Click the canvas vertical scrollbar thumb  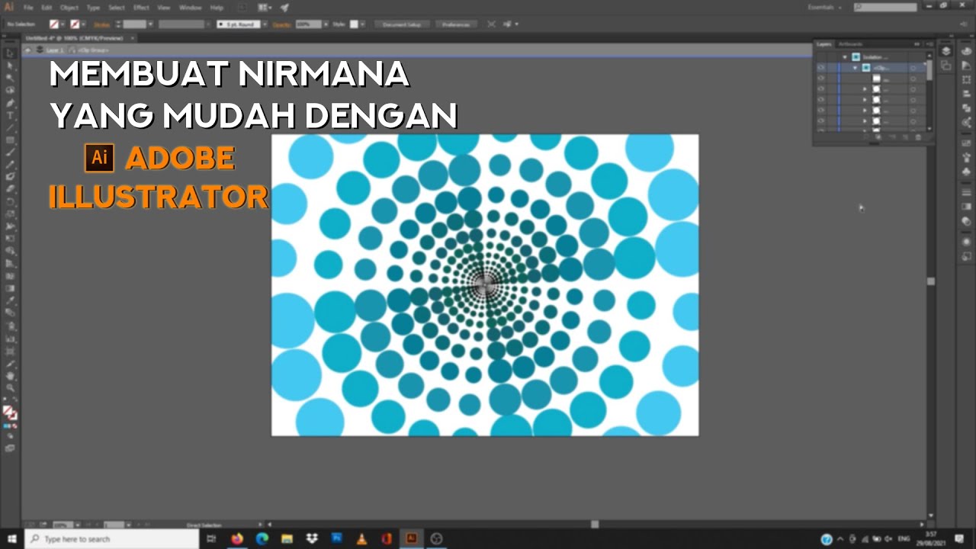[x=931, y=281]
